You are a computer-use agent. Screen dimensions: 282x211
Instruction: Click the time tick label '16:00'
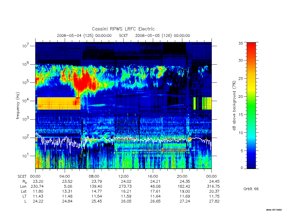153,176
